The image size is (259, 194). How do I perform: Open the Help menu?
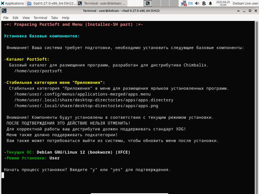click(66, 18)
